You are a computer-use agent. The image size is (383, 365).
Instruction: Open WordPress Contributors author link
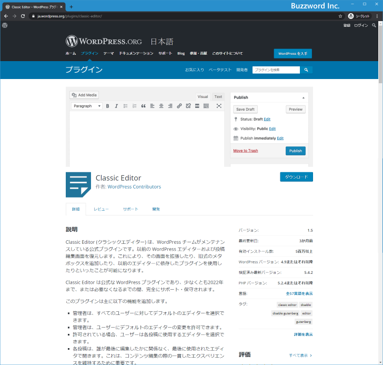coord(134,186)
